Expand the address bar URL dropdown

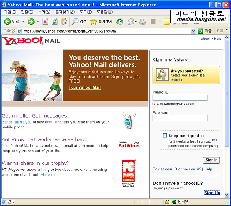pos(193,31)
